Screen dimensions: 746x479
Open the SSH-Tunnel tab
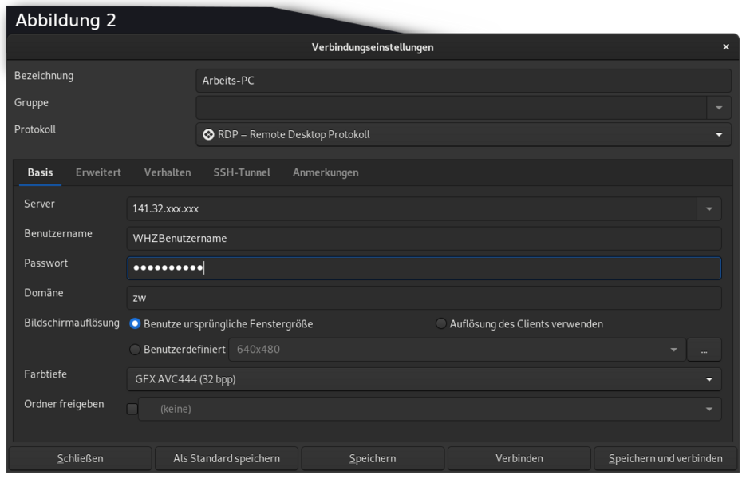pyautogui.click(x=242, y=173)
